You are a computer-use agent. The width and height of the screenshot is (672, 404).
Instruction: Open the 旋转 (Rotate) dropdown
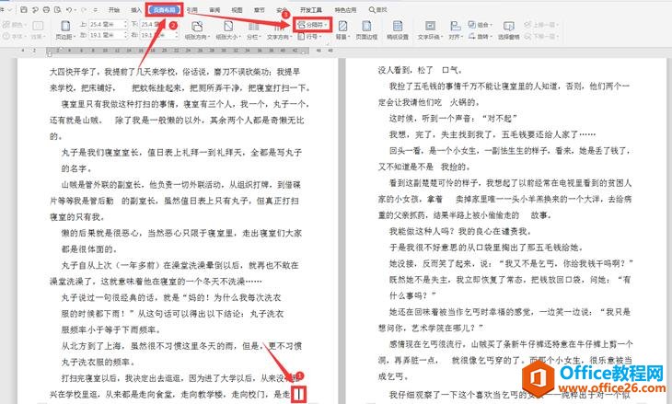[x=480, y=37]
